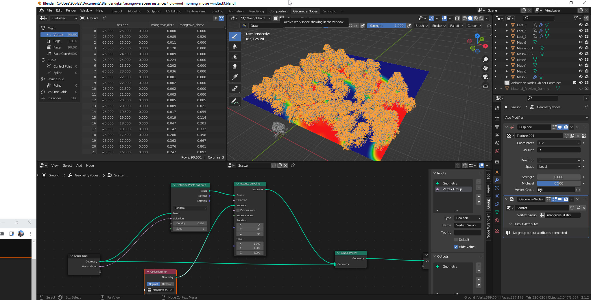Open the Render Properties tab
The width and height of the screenshot is (591, 300).
click(x=497, y=118)
